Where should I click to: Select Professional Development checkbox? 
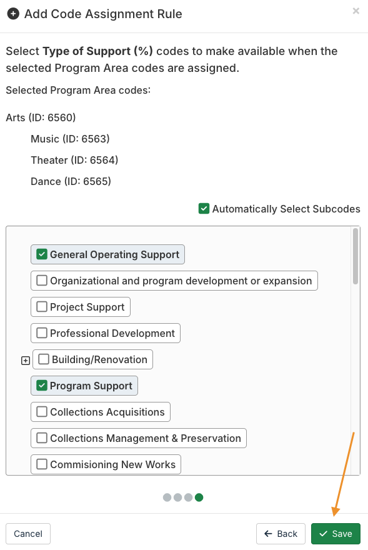tap(42, 333)
